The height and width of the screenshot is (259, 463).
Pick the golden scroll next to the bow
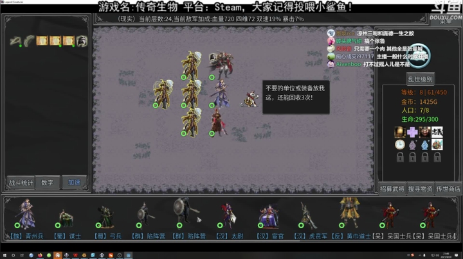tap(42, 40)
